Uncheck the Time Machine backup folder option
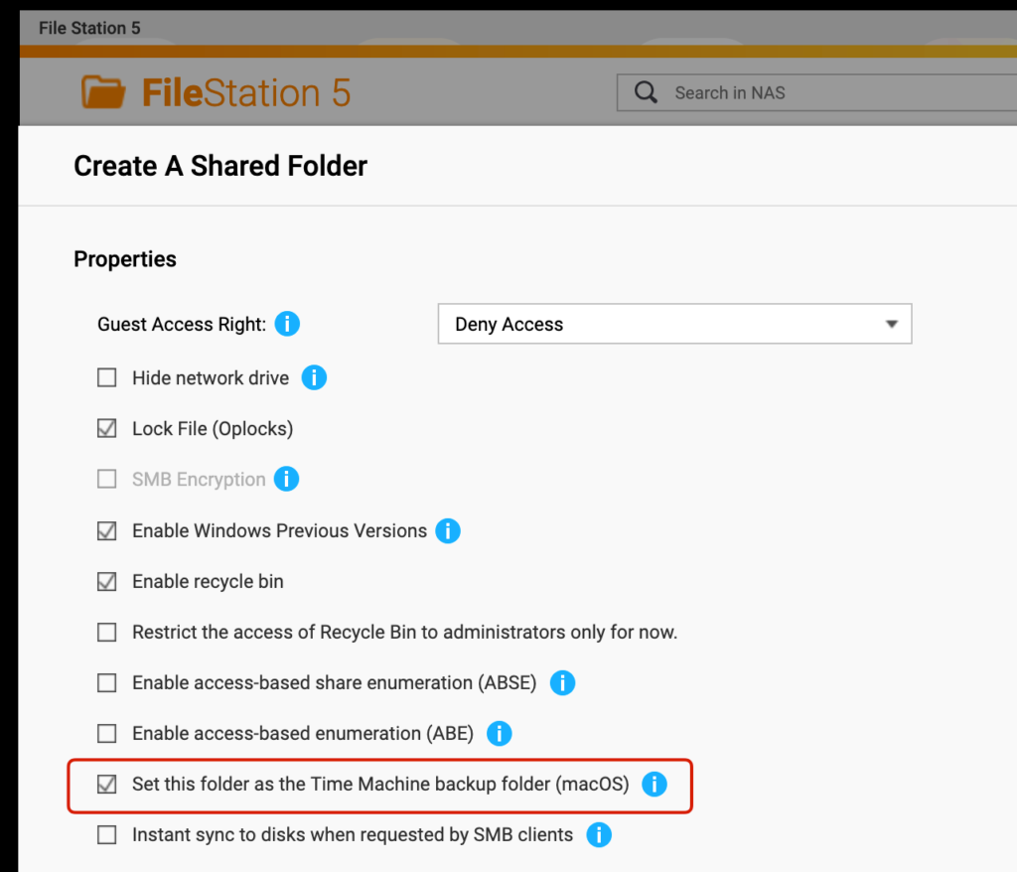Viewport: 1017px width, 872px height. point(106,784)
